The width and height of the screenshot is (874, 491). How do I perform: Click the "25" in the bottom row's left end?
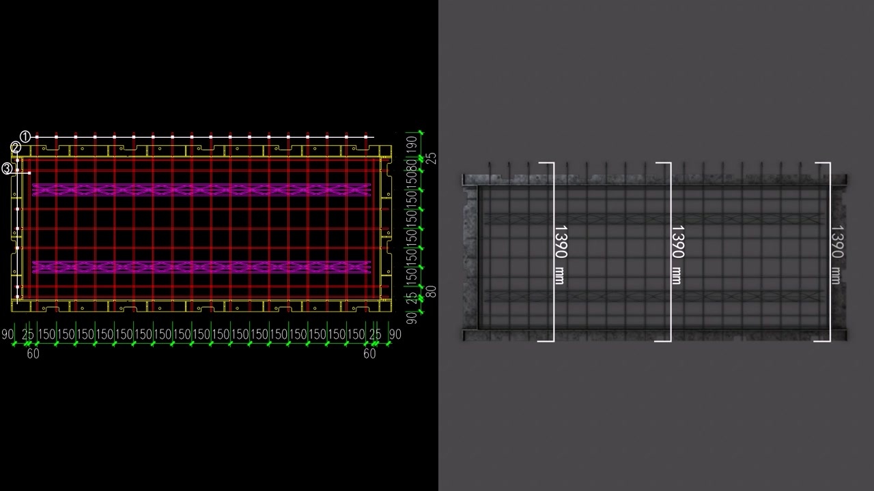27,335
